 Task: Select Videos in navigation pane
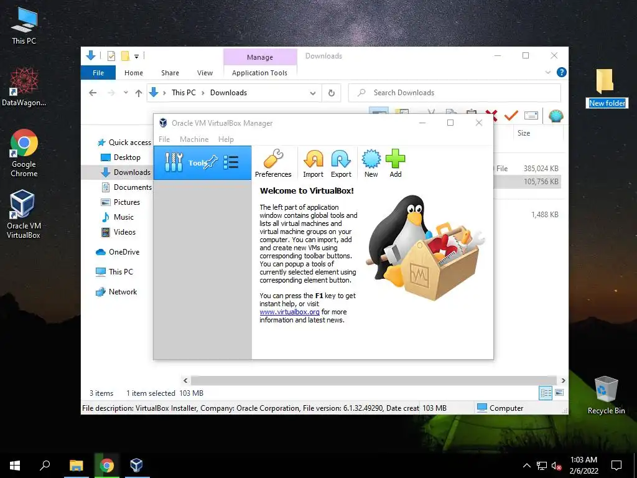118,232
